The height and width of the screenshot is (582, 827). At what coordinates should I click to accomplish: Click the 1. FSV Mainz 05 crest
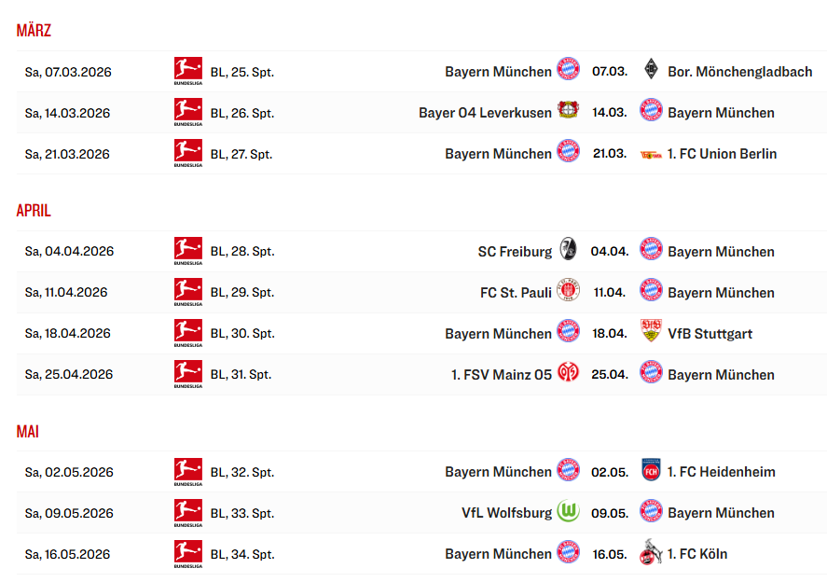568,374
